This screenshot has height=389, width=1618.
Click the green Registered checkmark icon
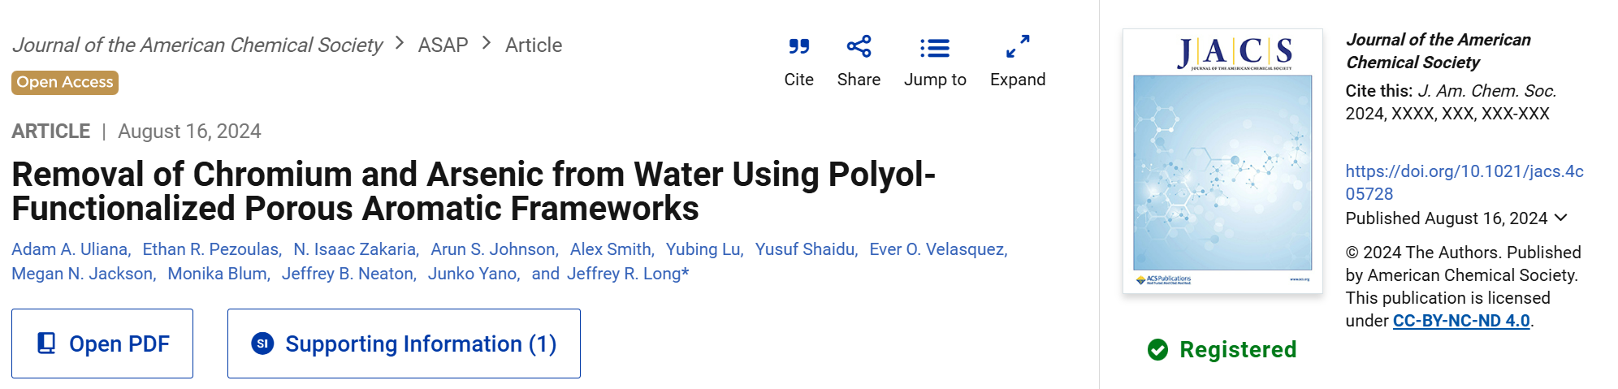(1157, 350)
